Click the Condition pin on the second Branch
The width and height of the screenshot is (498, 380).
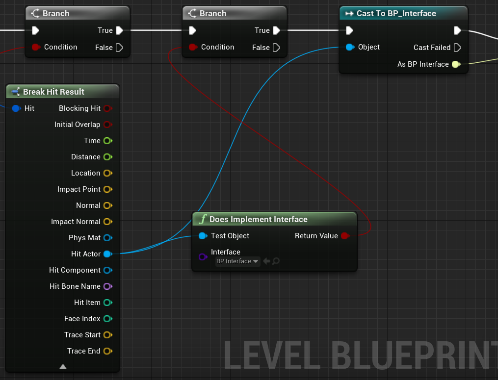click(192, 47)
